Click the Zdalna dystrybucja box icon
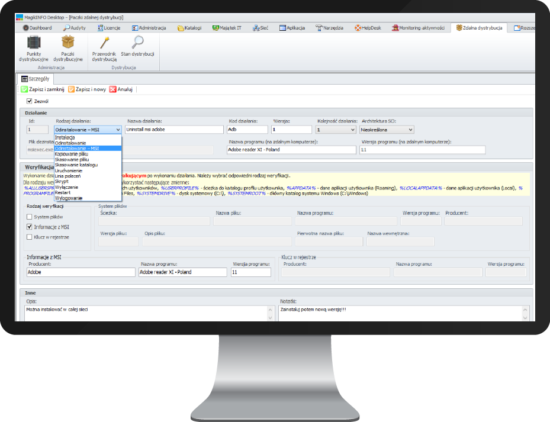 (459, 27)
